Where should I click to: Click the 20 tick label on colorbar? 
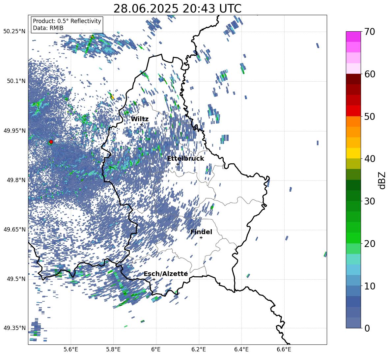point(370,243)
